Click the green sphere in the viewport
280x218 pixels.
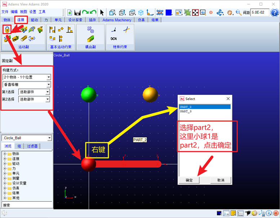coord(89,95)
